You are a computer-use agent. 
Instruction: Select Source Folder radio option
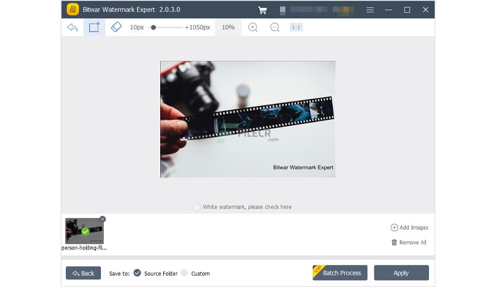(137, 273)
